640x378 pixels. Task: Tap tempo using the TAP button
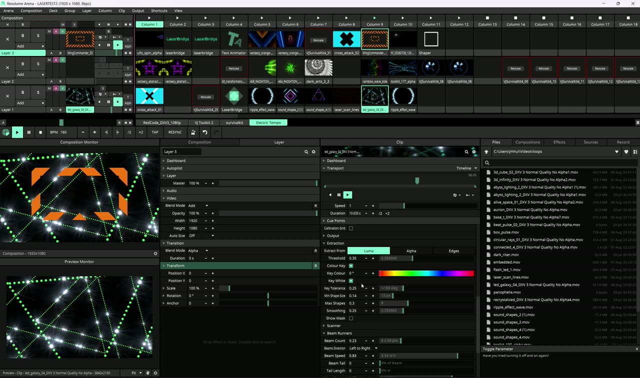pyautogui.click(x=155, y=132)
